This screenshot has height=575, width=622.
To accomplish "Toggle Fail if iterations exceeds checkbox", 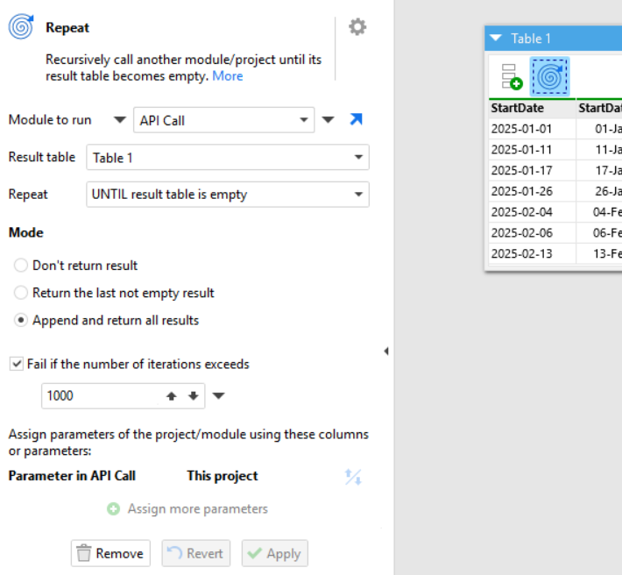I will (16, 364).
